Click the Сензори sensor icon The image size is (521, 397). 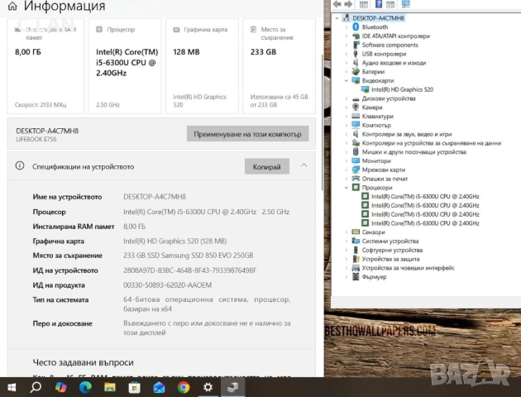tap(356, 232)
